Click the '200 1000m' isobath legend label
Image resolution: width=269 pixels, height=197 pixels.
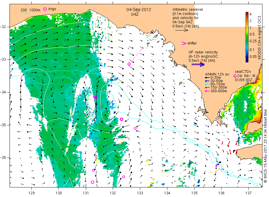[30, 10]
